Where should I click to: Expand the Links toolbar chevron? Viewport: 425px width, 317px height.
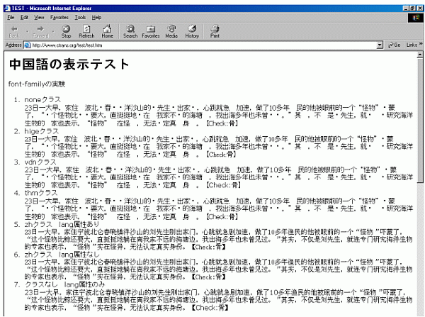pyautogui.click(x=421, y=44)
